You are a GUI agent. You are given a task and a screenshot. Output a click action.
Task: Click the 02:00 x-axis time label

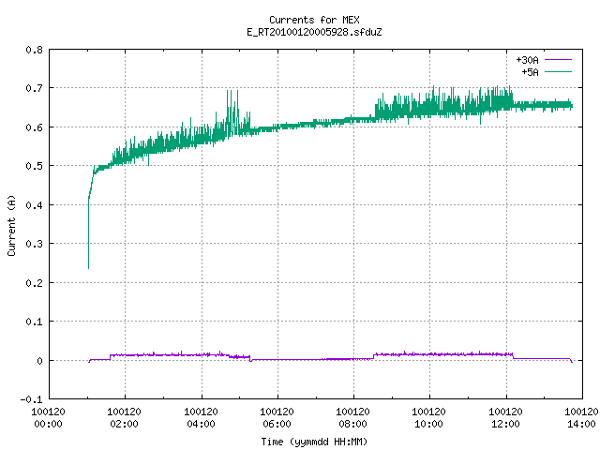tap(125, 424)
